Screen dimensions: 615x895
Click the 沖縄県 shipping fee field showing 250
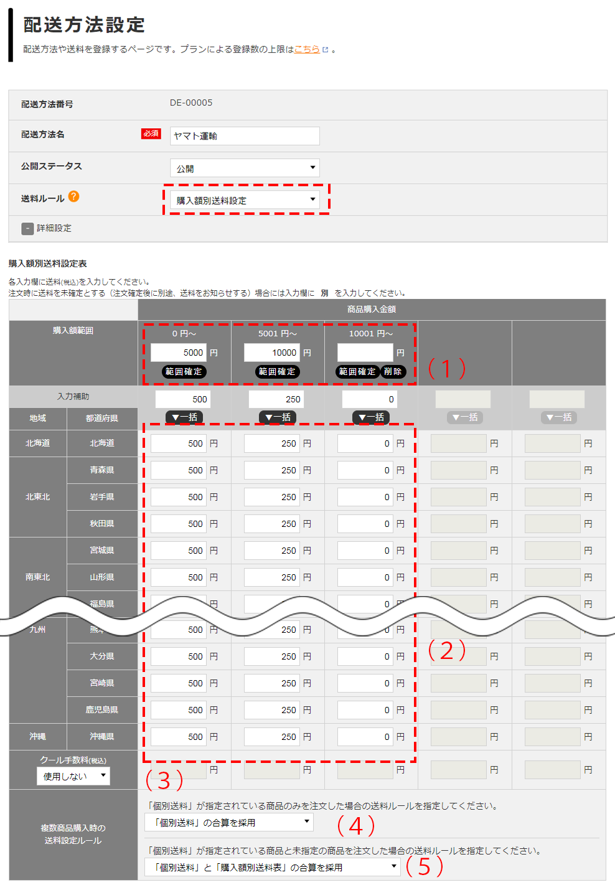coord(272,737)
